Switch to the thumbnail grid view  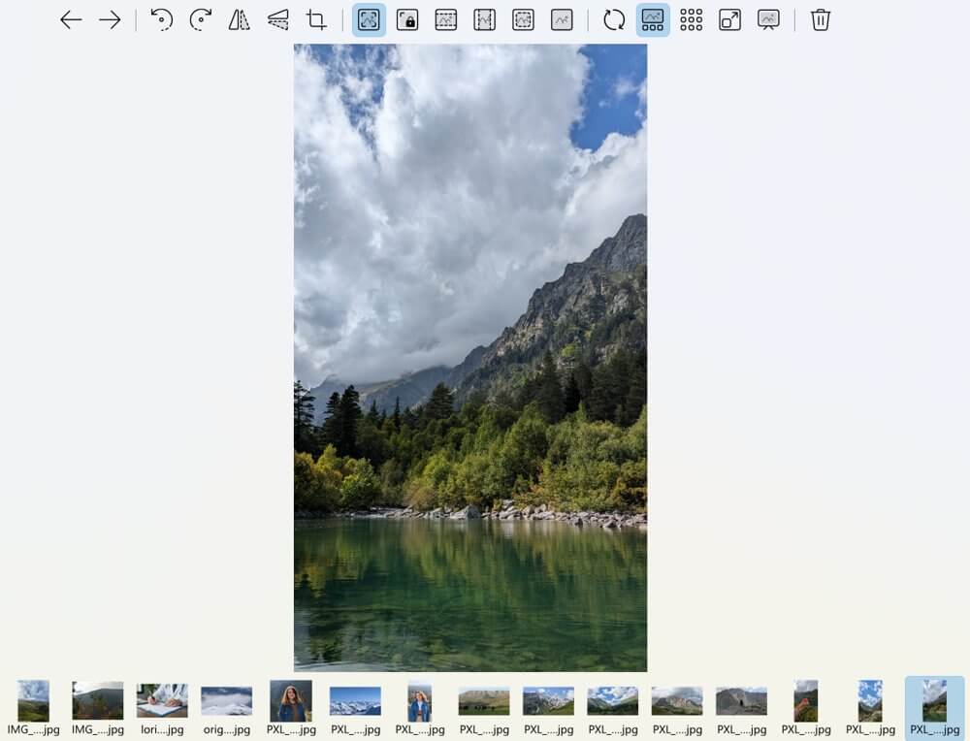click(691, 19)
